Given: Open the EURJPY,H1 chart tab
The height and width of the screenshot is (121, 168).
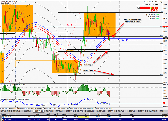Looking at the screenshot, I should click(111, 111).
